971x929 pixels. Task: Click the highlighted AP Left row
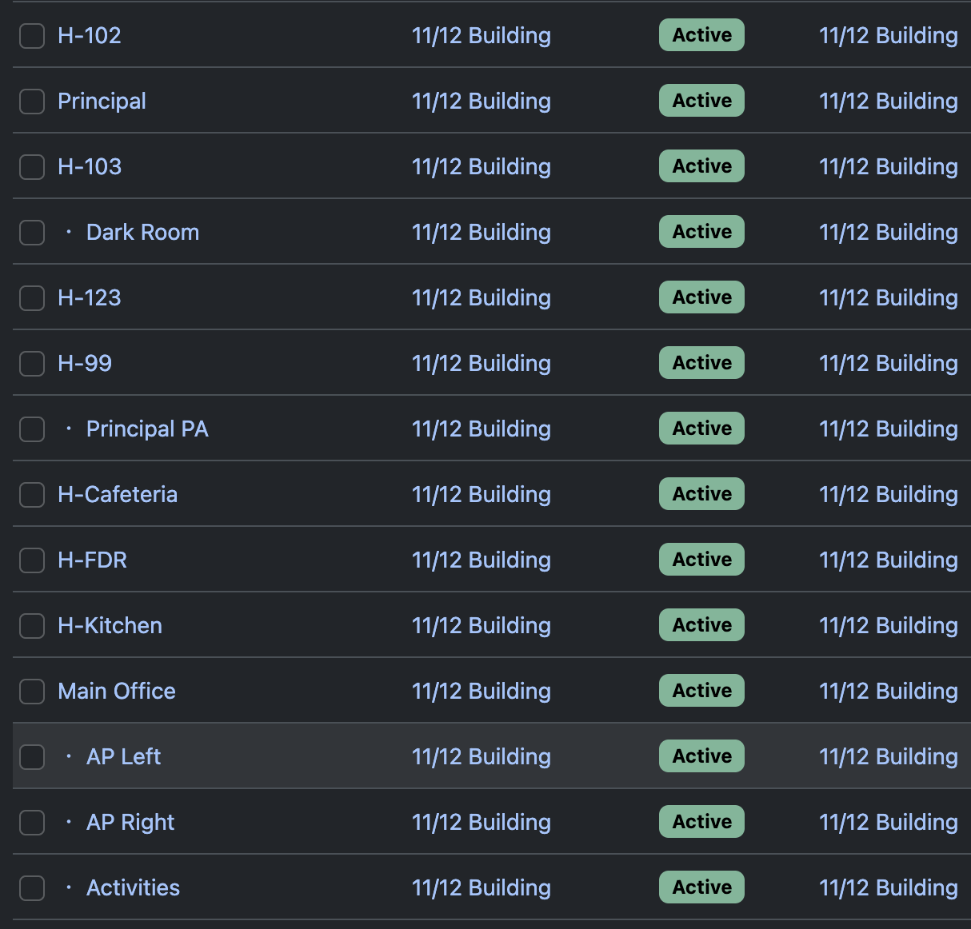coord(123,756)
